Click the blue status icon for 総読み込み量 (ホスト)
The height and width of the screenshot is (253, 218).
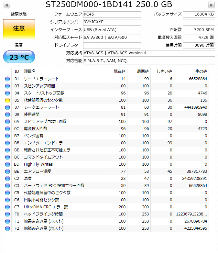click(x=7, y=228)
